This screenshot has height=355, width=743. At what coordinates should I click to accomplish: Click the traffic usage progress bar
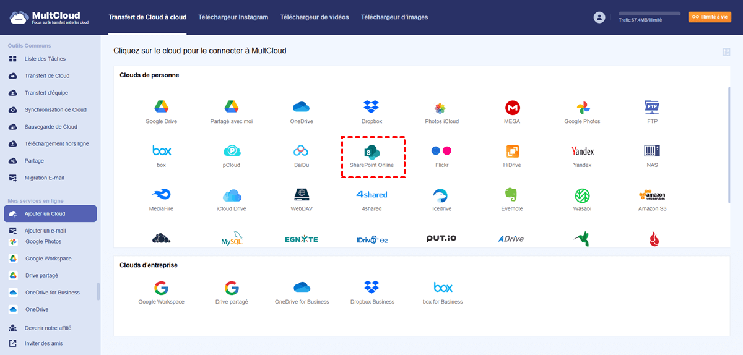point(649,14)
